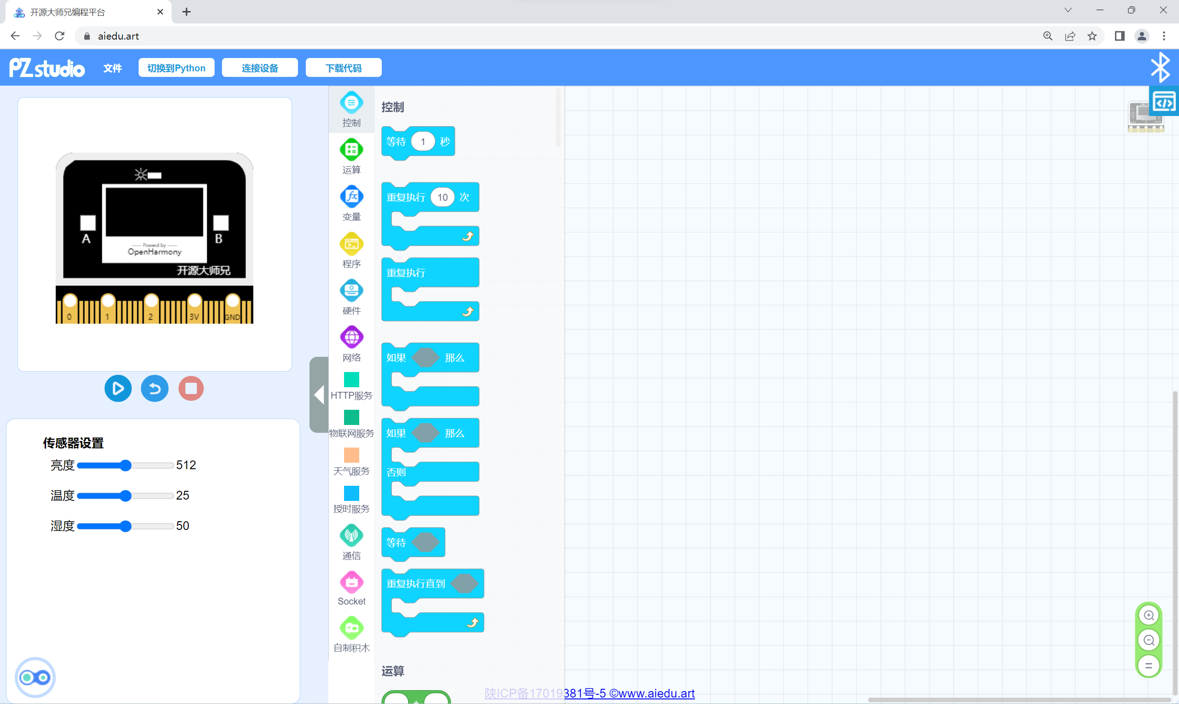The width and height of the screenshot is (1179, 704).
Task: Switch to Python mode button
Action: (176, 68)
